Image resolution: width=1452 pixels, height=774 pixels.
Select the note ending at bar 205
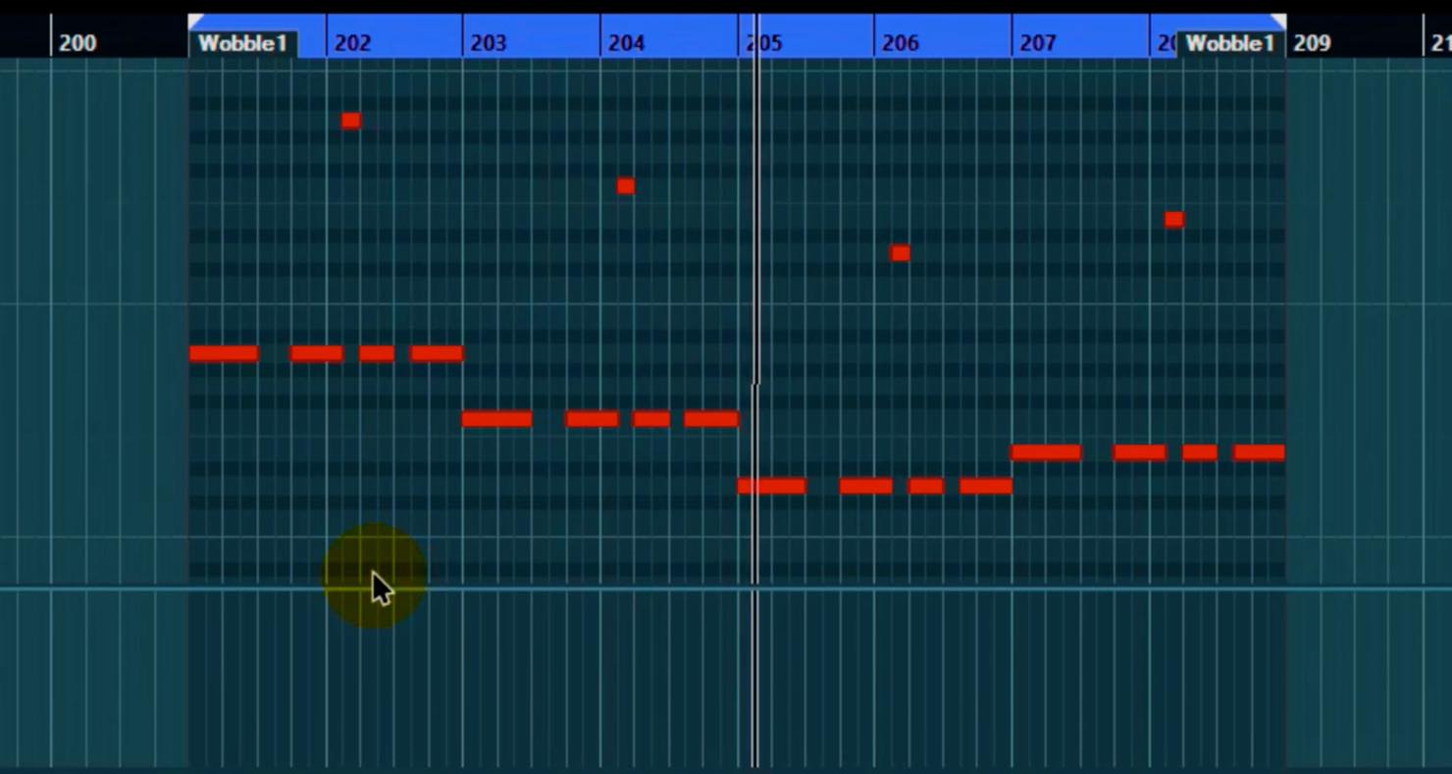711,419
